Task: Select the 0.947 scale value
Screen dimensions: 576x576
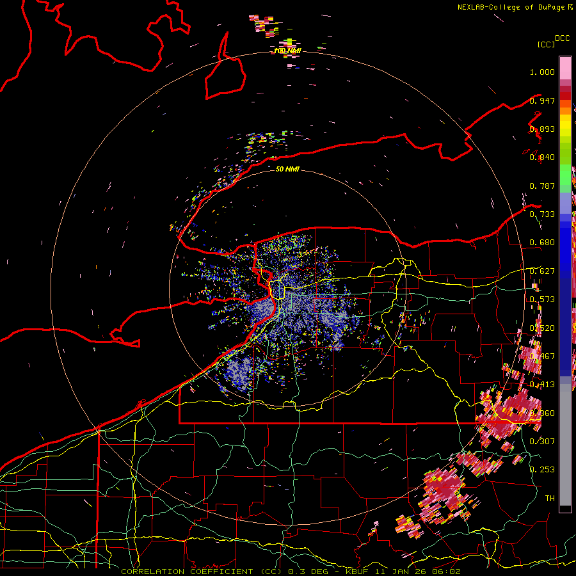Action: (x=542, y=100)
